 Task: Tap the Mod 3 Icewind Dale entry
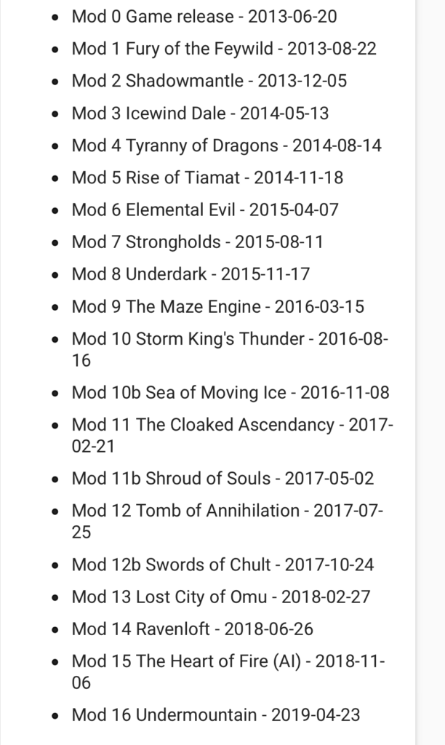pyautogui.click(x=200, y=113)
